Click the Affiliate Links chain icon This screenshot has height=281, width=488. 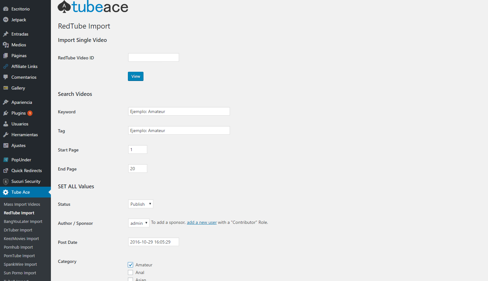pyautogui.click(x=6, y=66)
